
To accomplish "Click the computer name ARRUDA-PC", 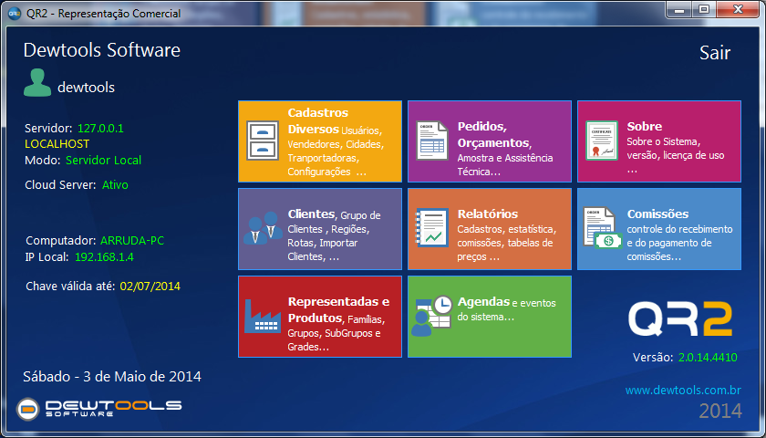I will tap(132, 241).
